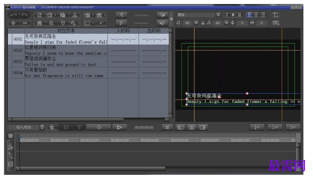Click timeline ruler at 00:00:03:00
This screenshot has height=178, width=313.
120,140
